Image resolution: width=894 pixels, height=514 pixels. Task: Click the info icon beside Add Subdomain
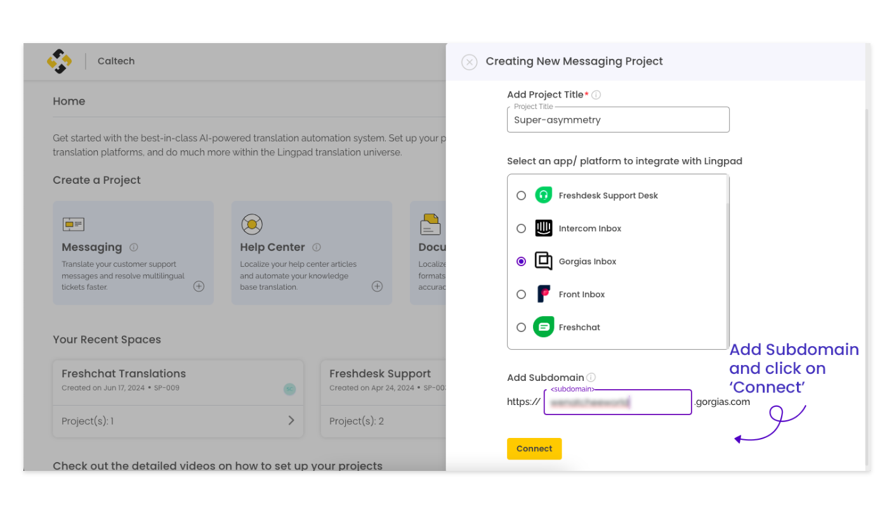pos(591,377)
